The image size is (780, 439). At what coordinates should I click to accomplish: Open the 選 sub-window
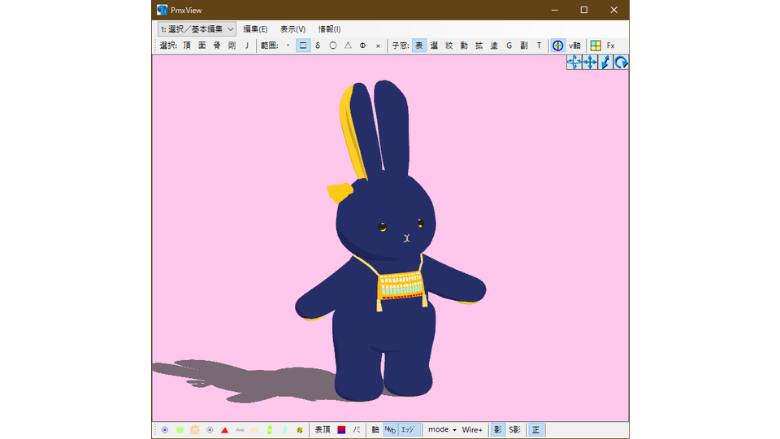pos(434,46)
